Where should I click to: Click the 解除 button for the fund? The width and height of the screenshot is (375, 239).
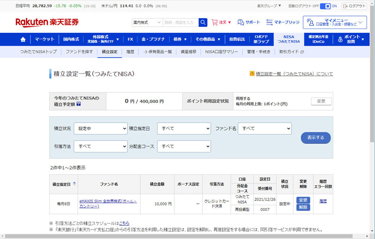pyautogui.click(x=303, y=208)
